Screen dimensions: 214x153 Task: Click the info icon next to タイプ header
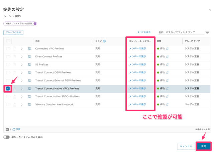click(x=104, y=41)
